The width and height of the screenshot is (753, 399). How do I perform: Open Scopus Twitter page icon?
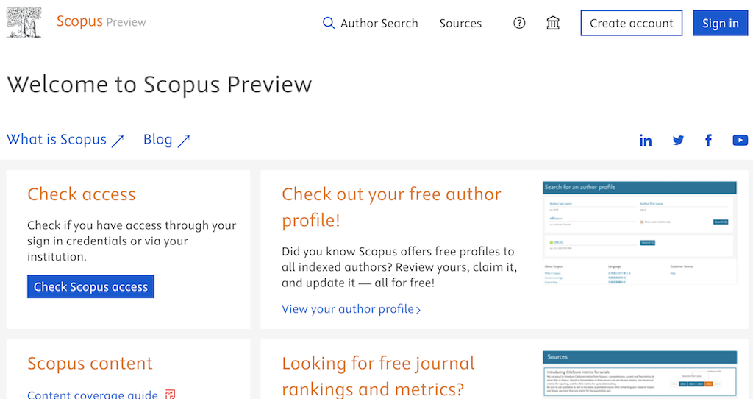click(x=678, y=141)
